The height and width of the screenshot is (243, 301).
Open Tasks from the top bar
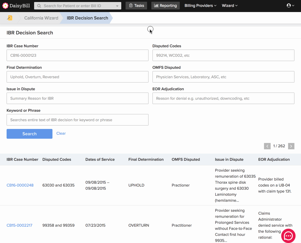[136, 5]
